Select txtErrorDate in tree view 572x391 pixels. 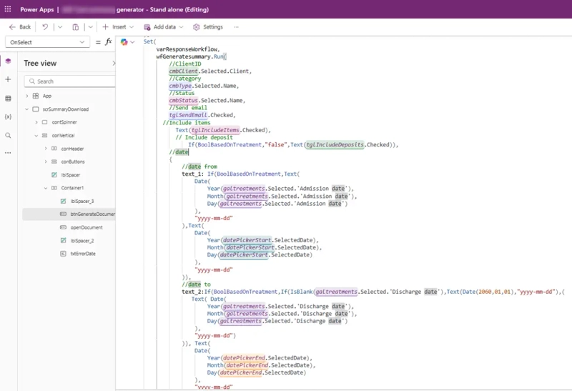click(83, 254)
